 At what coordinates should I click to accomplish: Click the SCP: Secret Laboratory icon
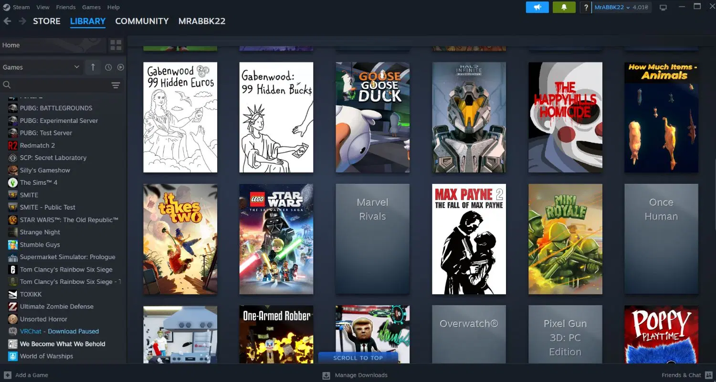13,158
